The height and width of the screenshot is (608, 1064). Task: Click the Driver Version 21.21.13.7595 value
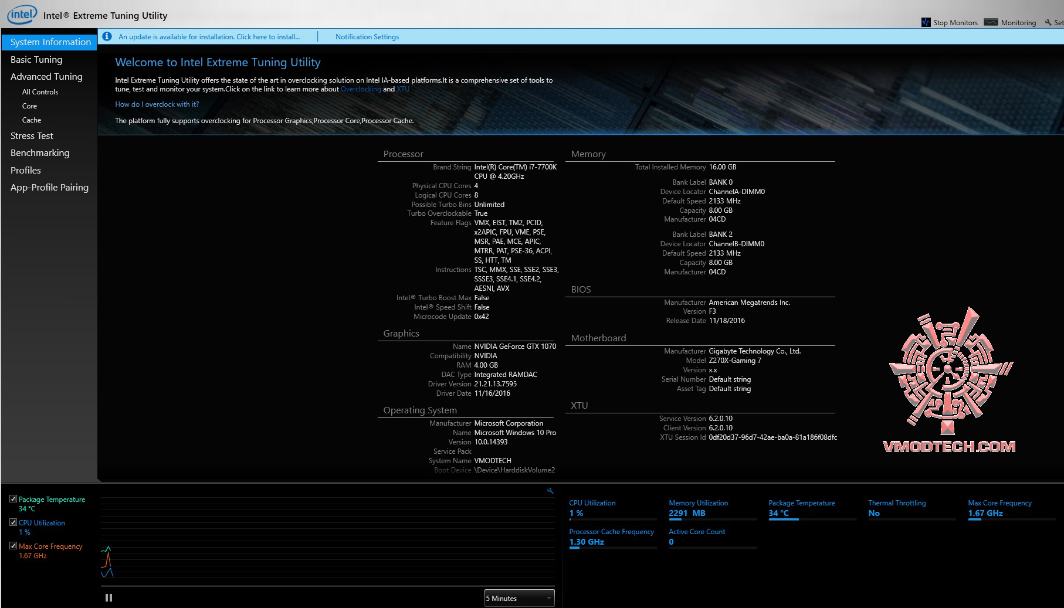click(495, 384)
